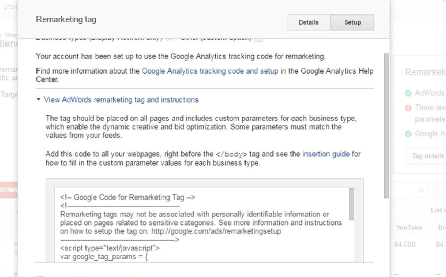Collapse View AdWords remarketing tag and instructions
Image resolution: width=446 pixels, height=277 pixels.
(x=121, y=100)
